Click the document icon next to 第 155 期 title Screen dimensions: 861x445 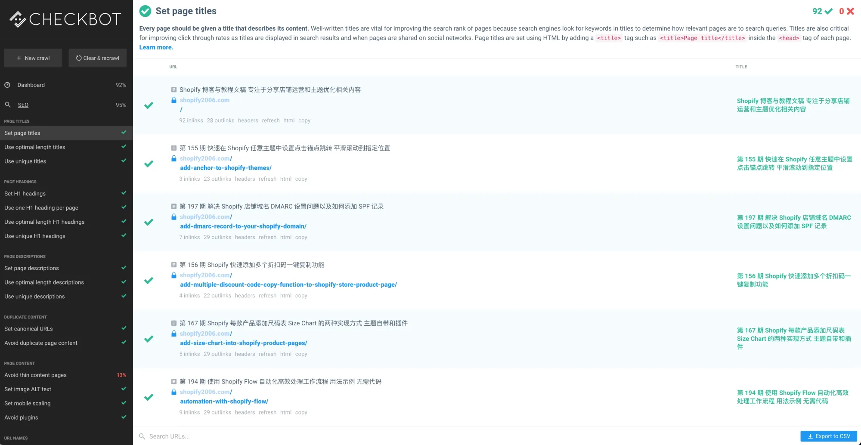coord(174,148)
